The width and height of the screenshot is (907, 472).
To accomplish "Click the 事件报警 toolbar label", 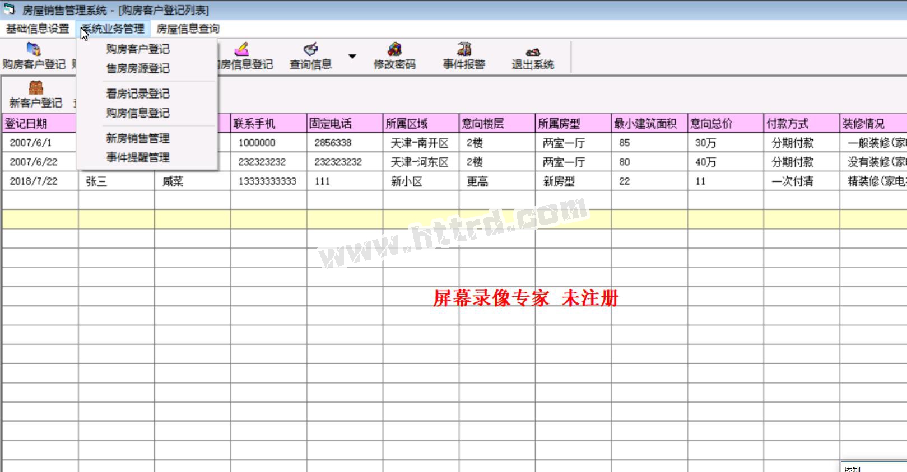I will click(x=464, y=64).
